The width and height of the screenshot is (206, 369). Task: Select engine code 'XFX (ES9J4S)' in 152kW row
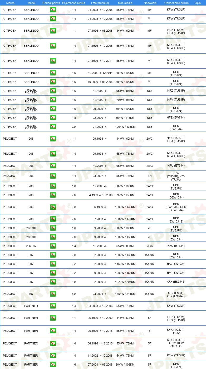pyautogui.click(x=176, y=282)
